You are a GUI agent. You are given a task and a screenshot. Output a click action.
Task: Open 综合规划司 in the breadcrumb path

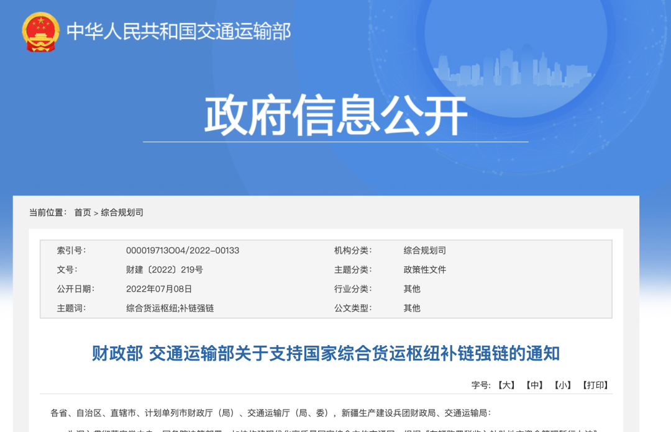(122, 212)
